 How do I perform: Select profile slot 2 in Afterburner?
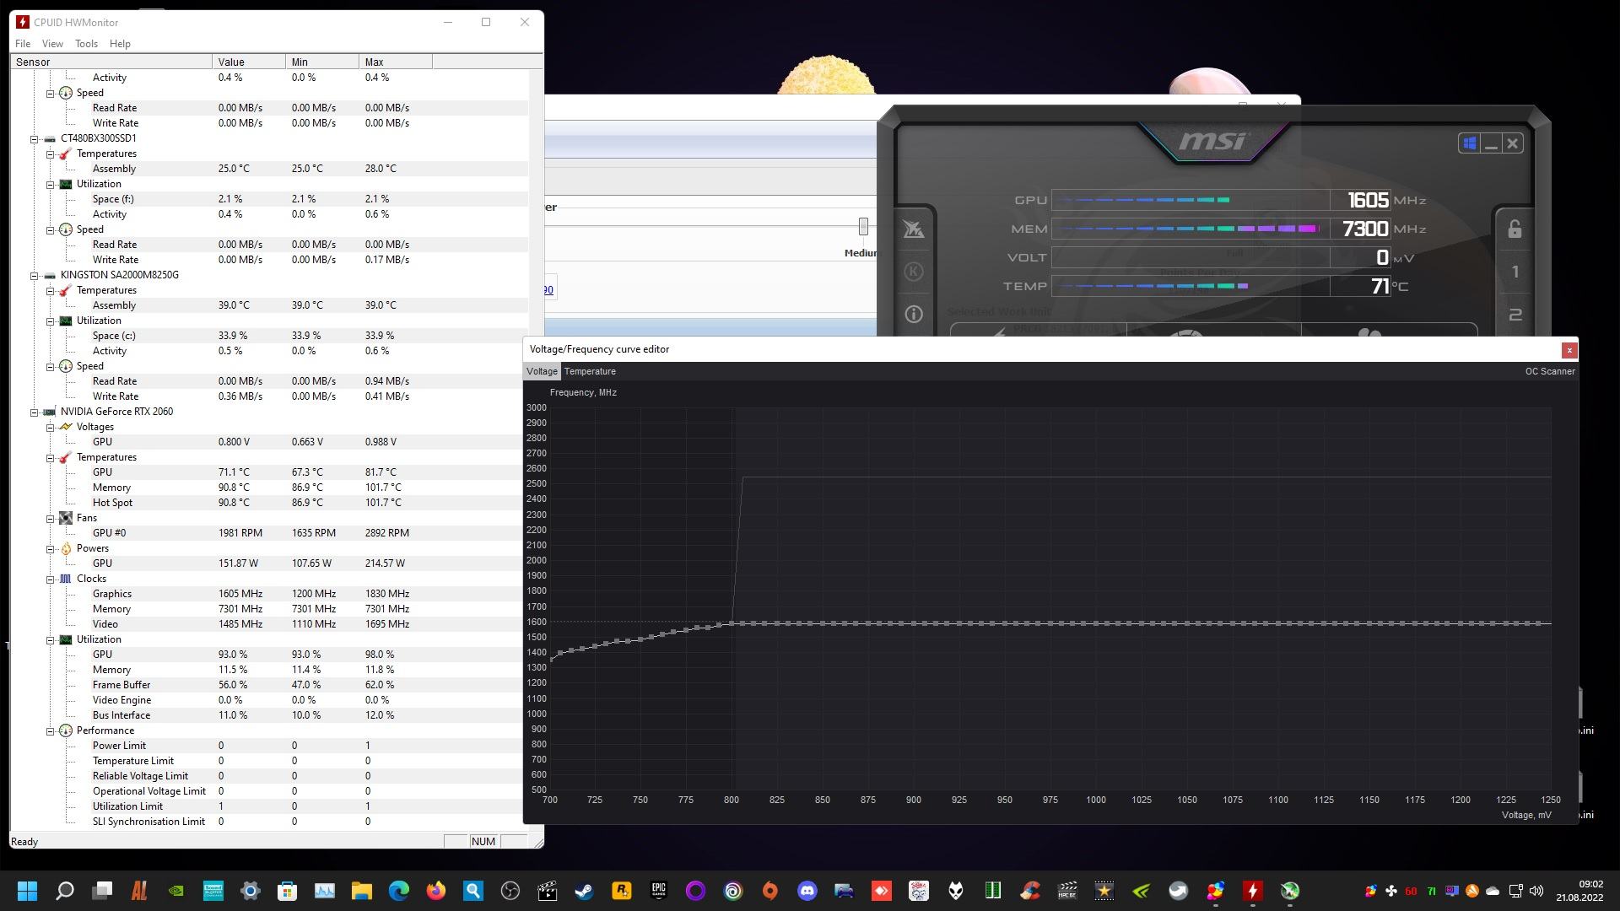tap(1515, 314)
